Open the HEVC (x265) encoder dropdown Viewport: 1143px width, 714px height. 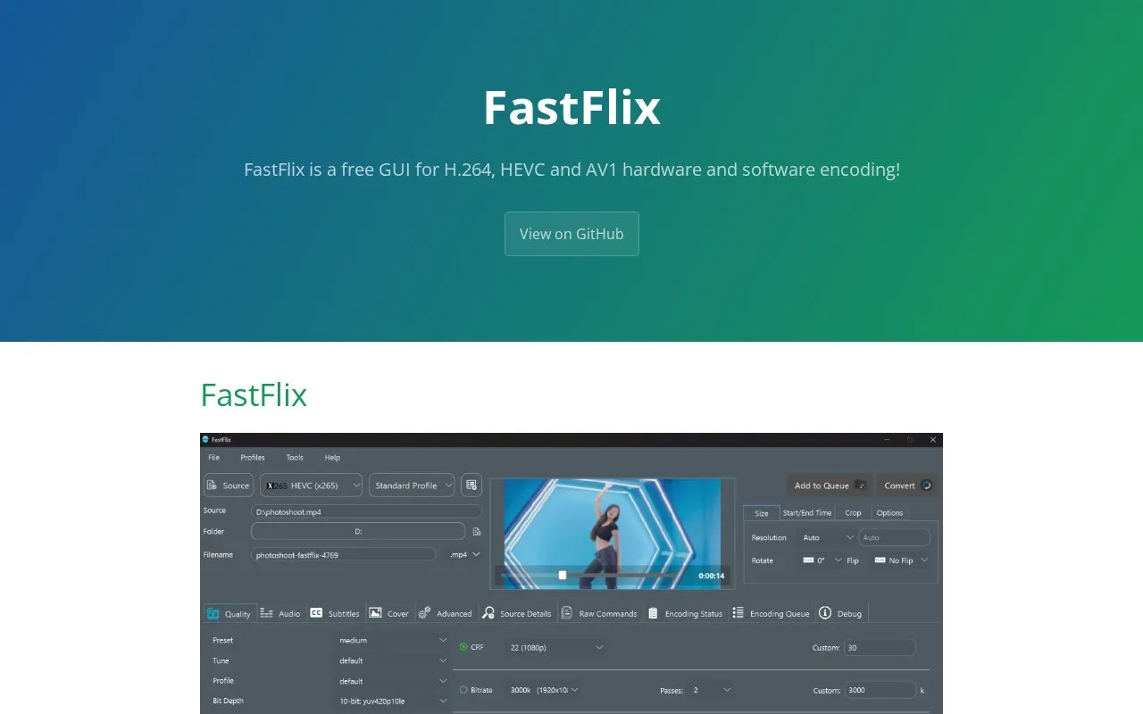[x=312, y=486]
